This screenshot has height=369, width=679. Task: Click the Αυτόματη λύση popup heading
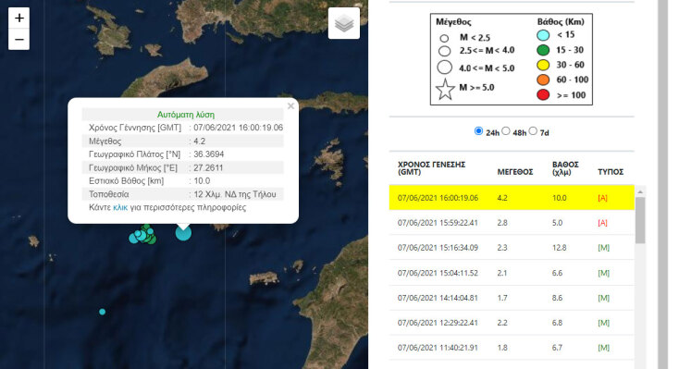click(186, 115)
